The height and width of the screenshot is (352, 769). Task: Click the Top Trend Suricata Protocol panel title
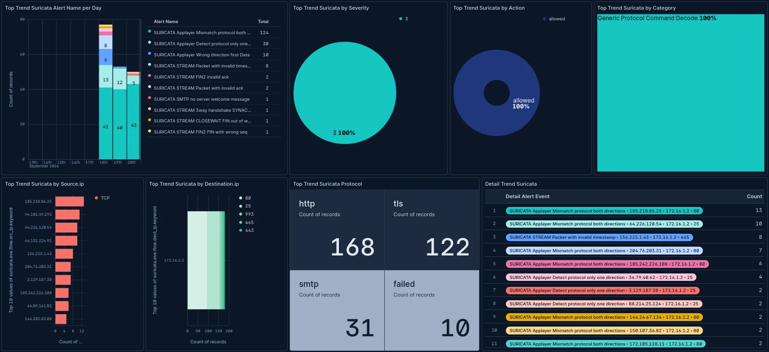327,184
